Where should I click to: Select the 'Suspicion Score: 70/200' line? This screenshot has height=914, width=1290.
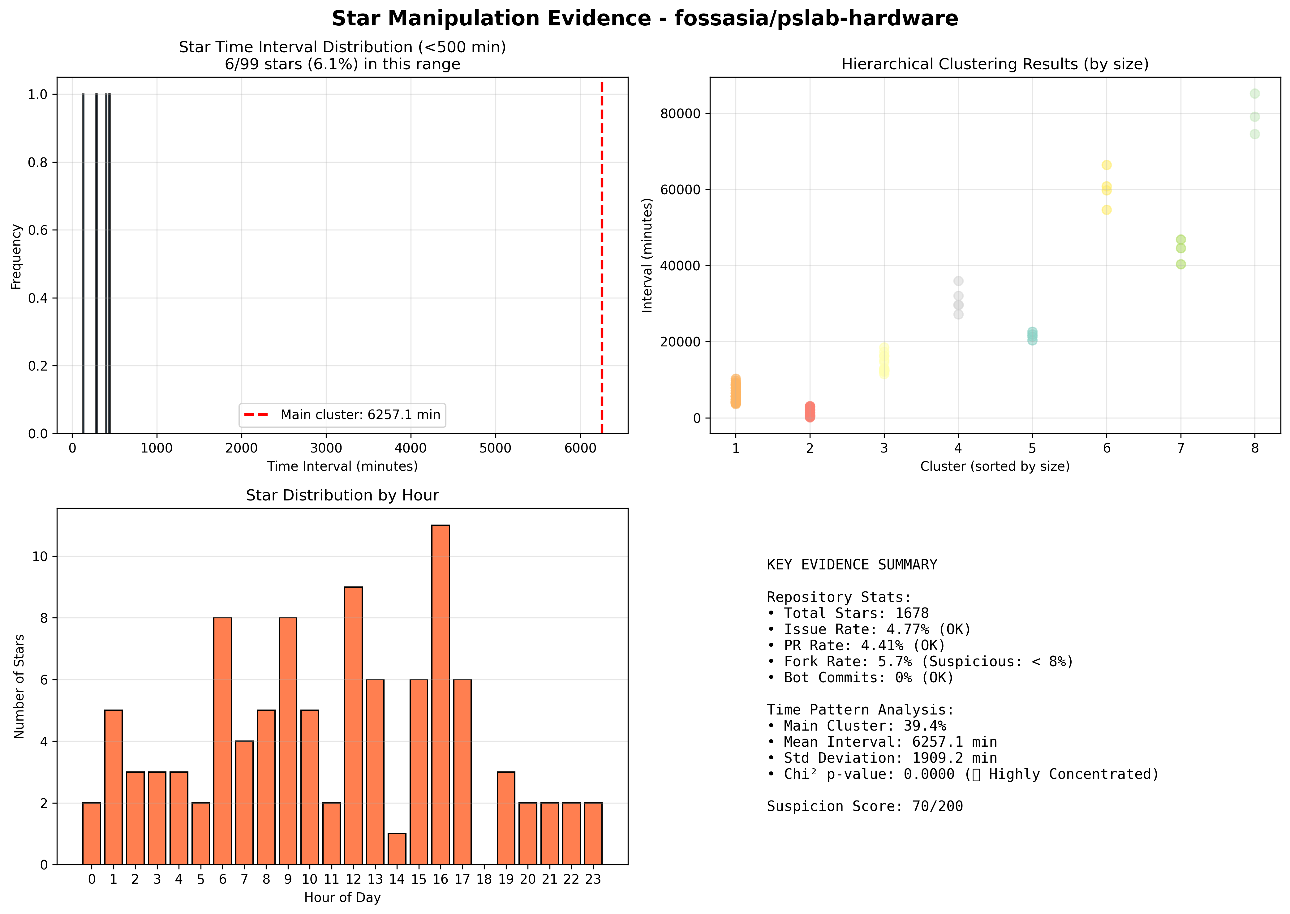865,806
